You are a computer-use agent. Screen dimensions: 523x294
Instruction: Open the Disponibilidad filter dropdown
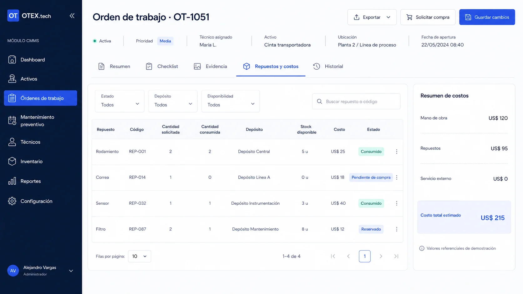click(x=231, y=101)
